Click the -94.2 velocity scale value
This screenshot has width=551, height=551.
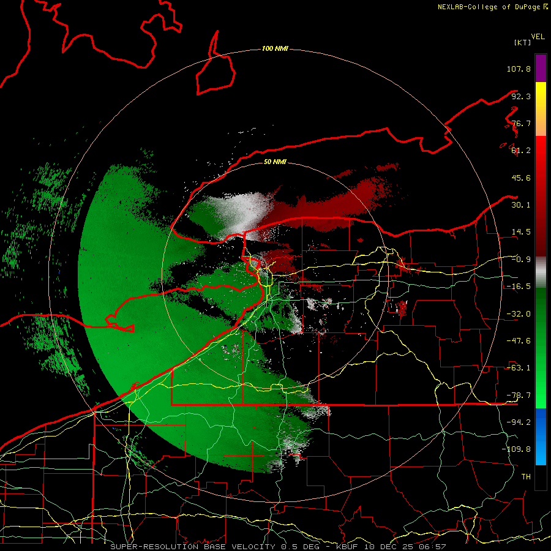tap(519, 422)
